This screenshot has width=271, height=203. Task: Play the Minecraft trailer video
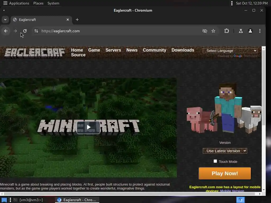pyautogui.click(x=88, y=127)
